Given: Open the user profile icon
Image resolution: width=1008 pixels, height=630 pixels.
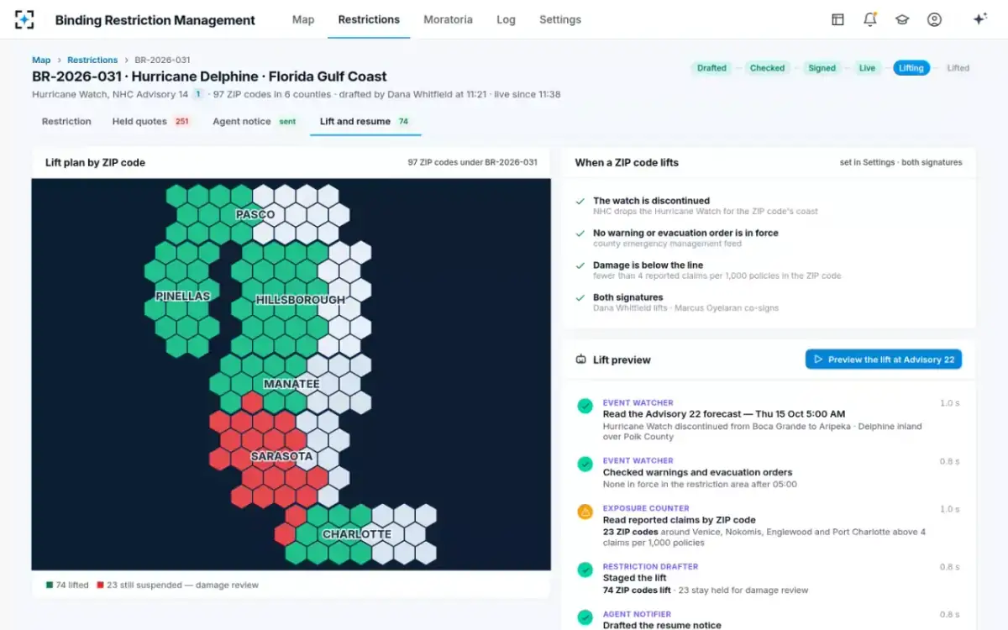Looking at the screenshot, I should [934, 19].
